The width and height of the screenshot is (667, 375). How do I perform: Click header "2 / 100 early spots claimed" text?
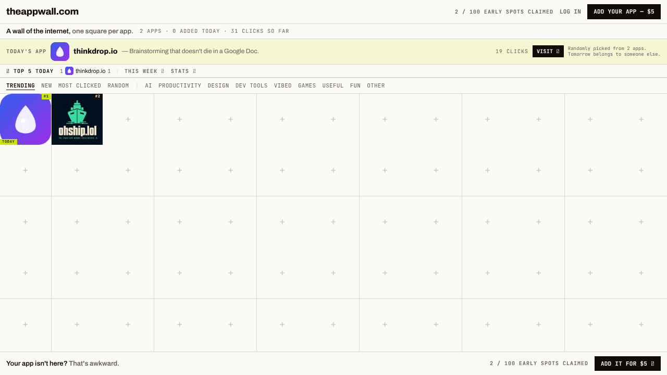click(504, 11)
